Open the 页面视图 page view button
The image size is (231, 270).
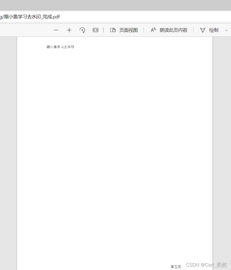tap(124, 30)
